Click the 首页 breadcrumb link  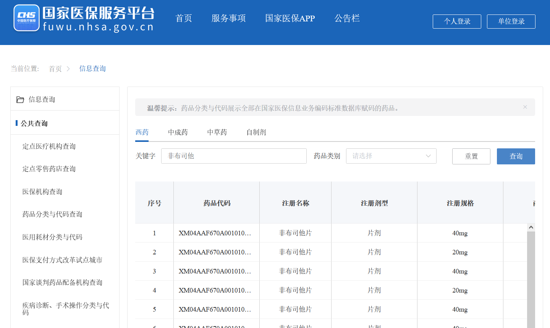click(x=55, y=69)
